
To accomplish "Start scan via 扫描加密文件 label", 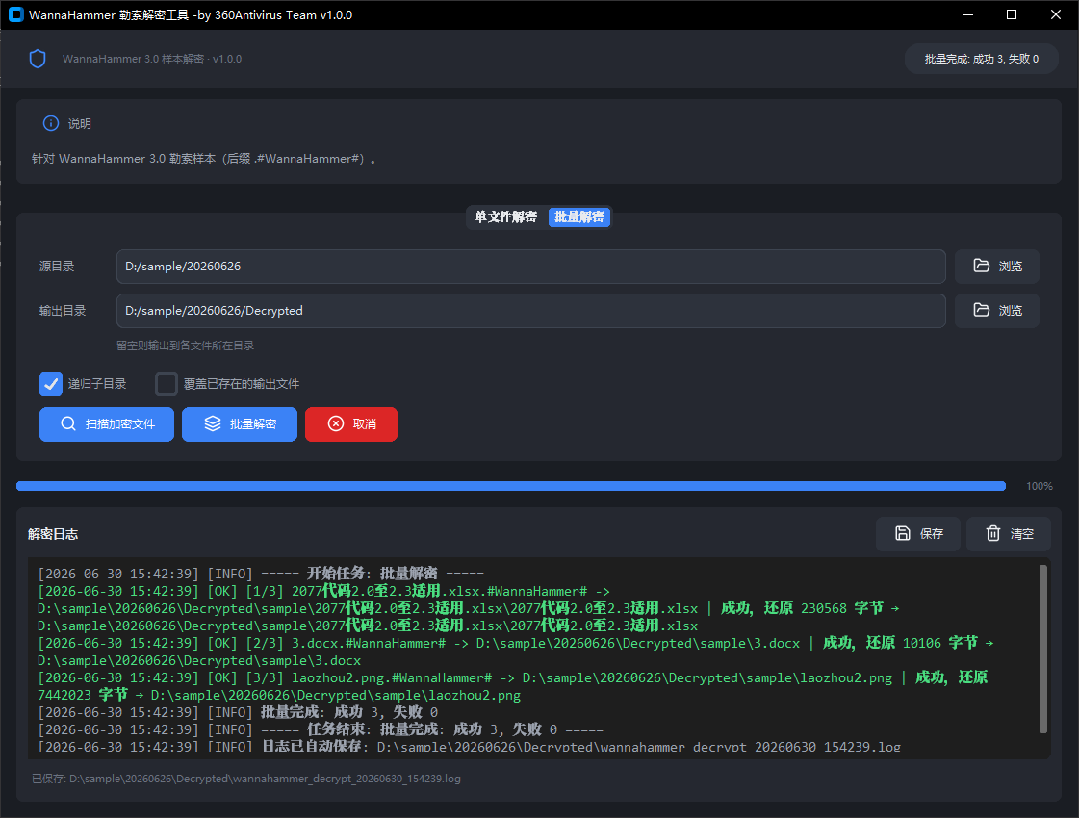I will [120, 424].
